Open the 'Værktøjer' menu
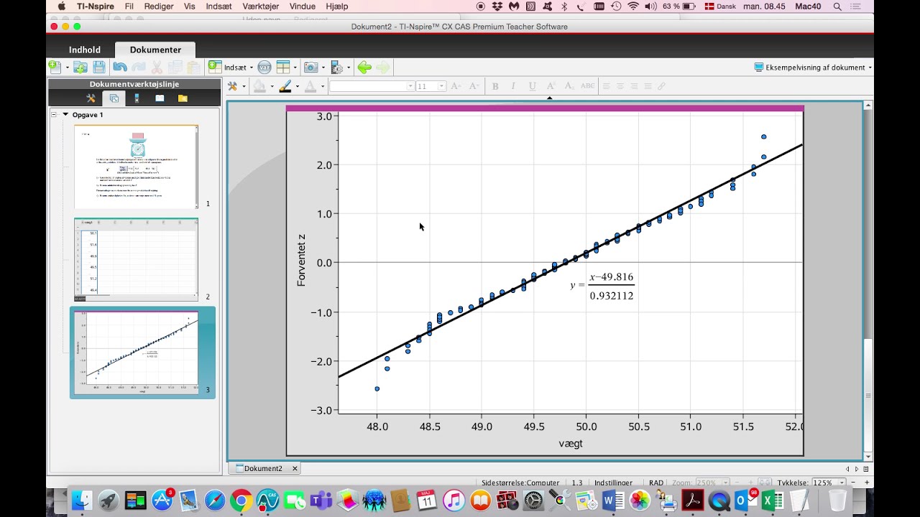The height and width of the screenshot is (517, 920). (x=260, y=6)
